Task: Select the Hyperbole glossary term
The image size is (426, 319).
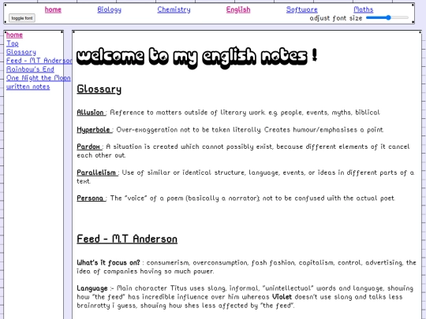Action: (x=94, y=130)
